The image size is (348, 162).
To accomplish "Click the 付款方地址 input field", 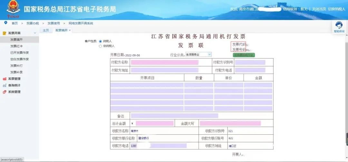I will pos(164,70).
